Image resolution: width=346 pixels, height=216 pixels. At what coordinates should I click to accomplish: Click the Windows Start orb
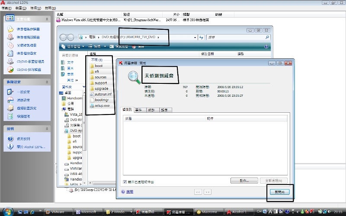[x=8, y=212]
